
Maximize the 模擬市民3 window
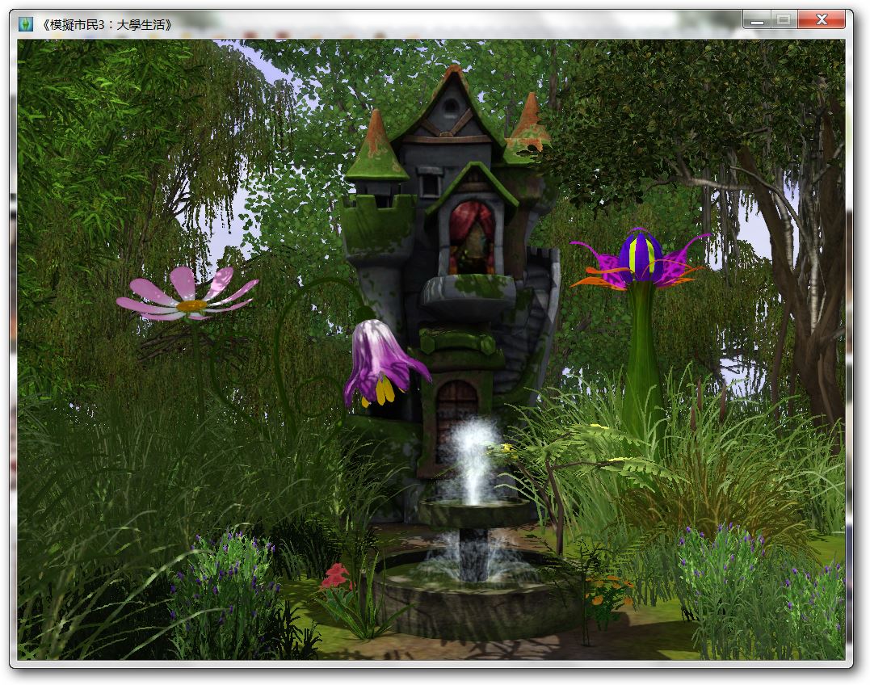tap(784, 20)
